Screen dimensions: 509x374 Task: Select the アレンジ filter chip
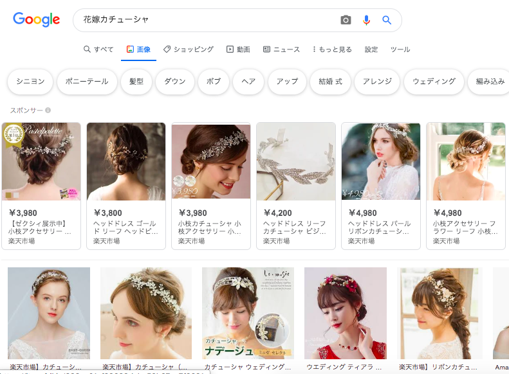[x=377, y=82]
